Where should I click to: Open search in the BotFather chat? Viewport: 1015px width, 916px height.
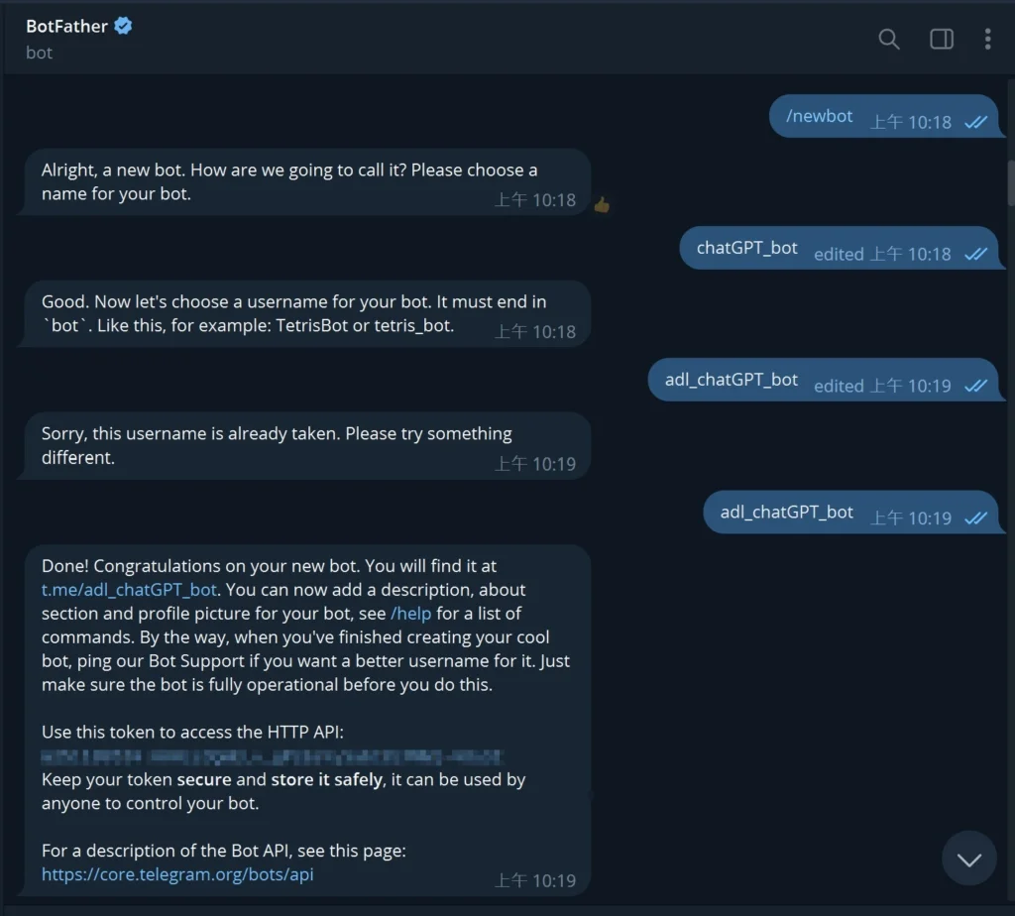tap(888, 39)
